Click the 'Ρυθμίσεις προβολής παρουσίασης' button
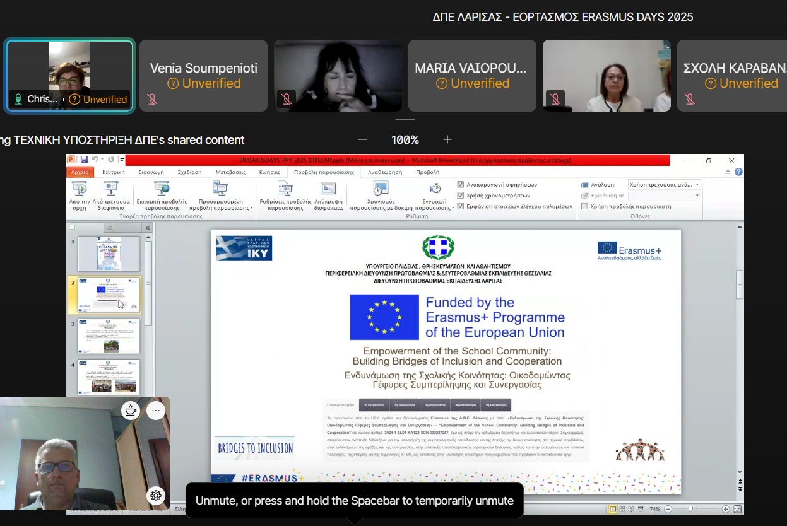Screen dimensions: 787x526 [285, 196]
